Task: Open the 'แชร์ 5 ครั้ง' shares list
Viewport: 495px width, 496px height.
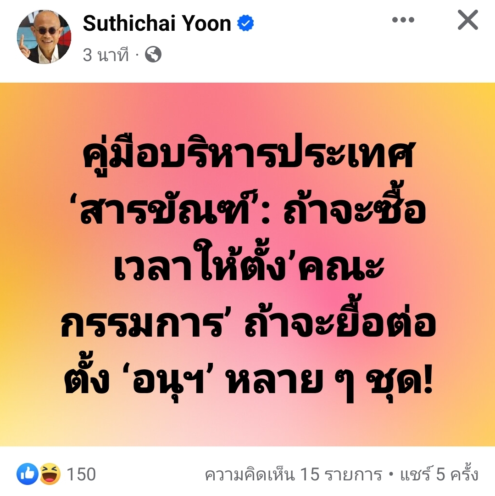Action: click(x=439, y=474)
